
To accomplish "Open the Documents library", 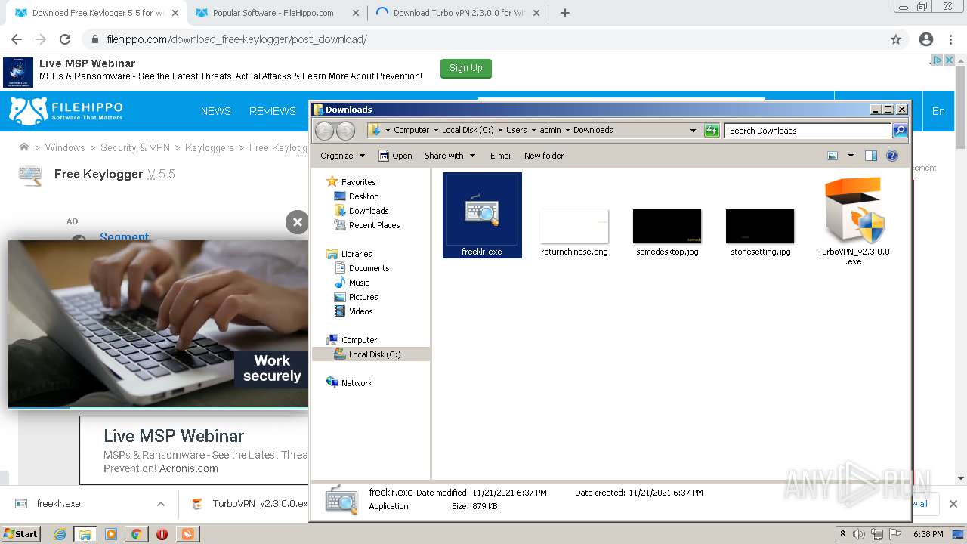I will click(x=369, y=268).
